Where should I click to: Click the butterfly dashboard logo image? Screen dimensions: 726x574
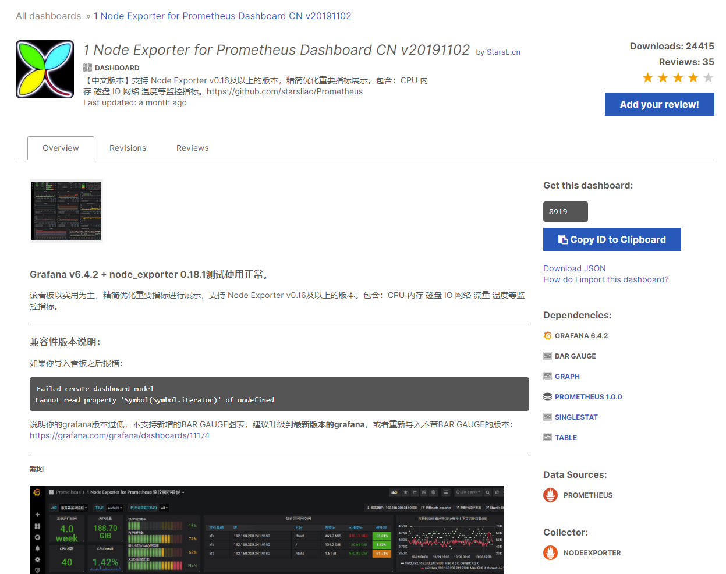click(x=45, y=69)
